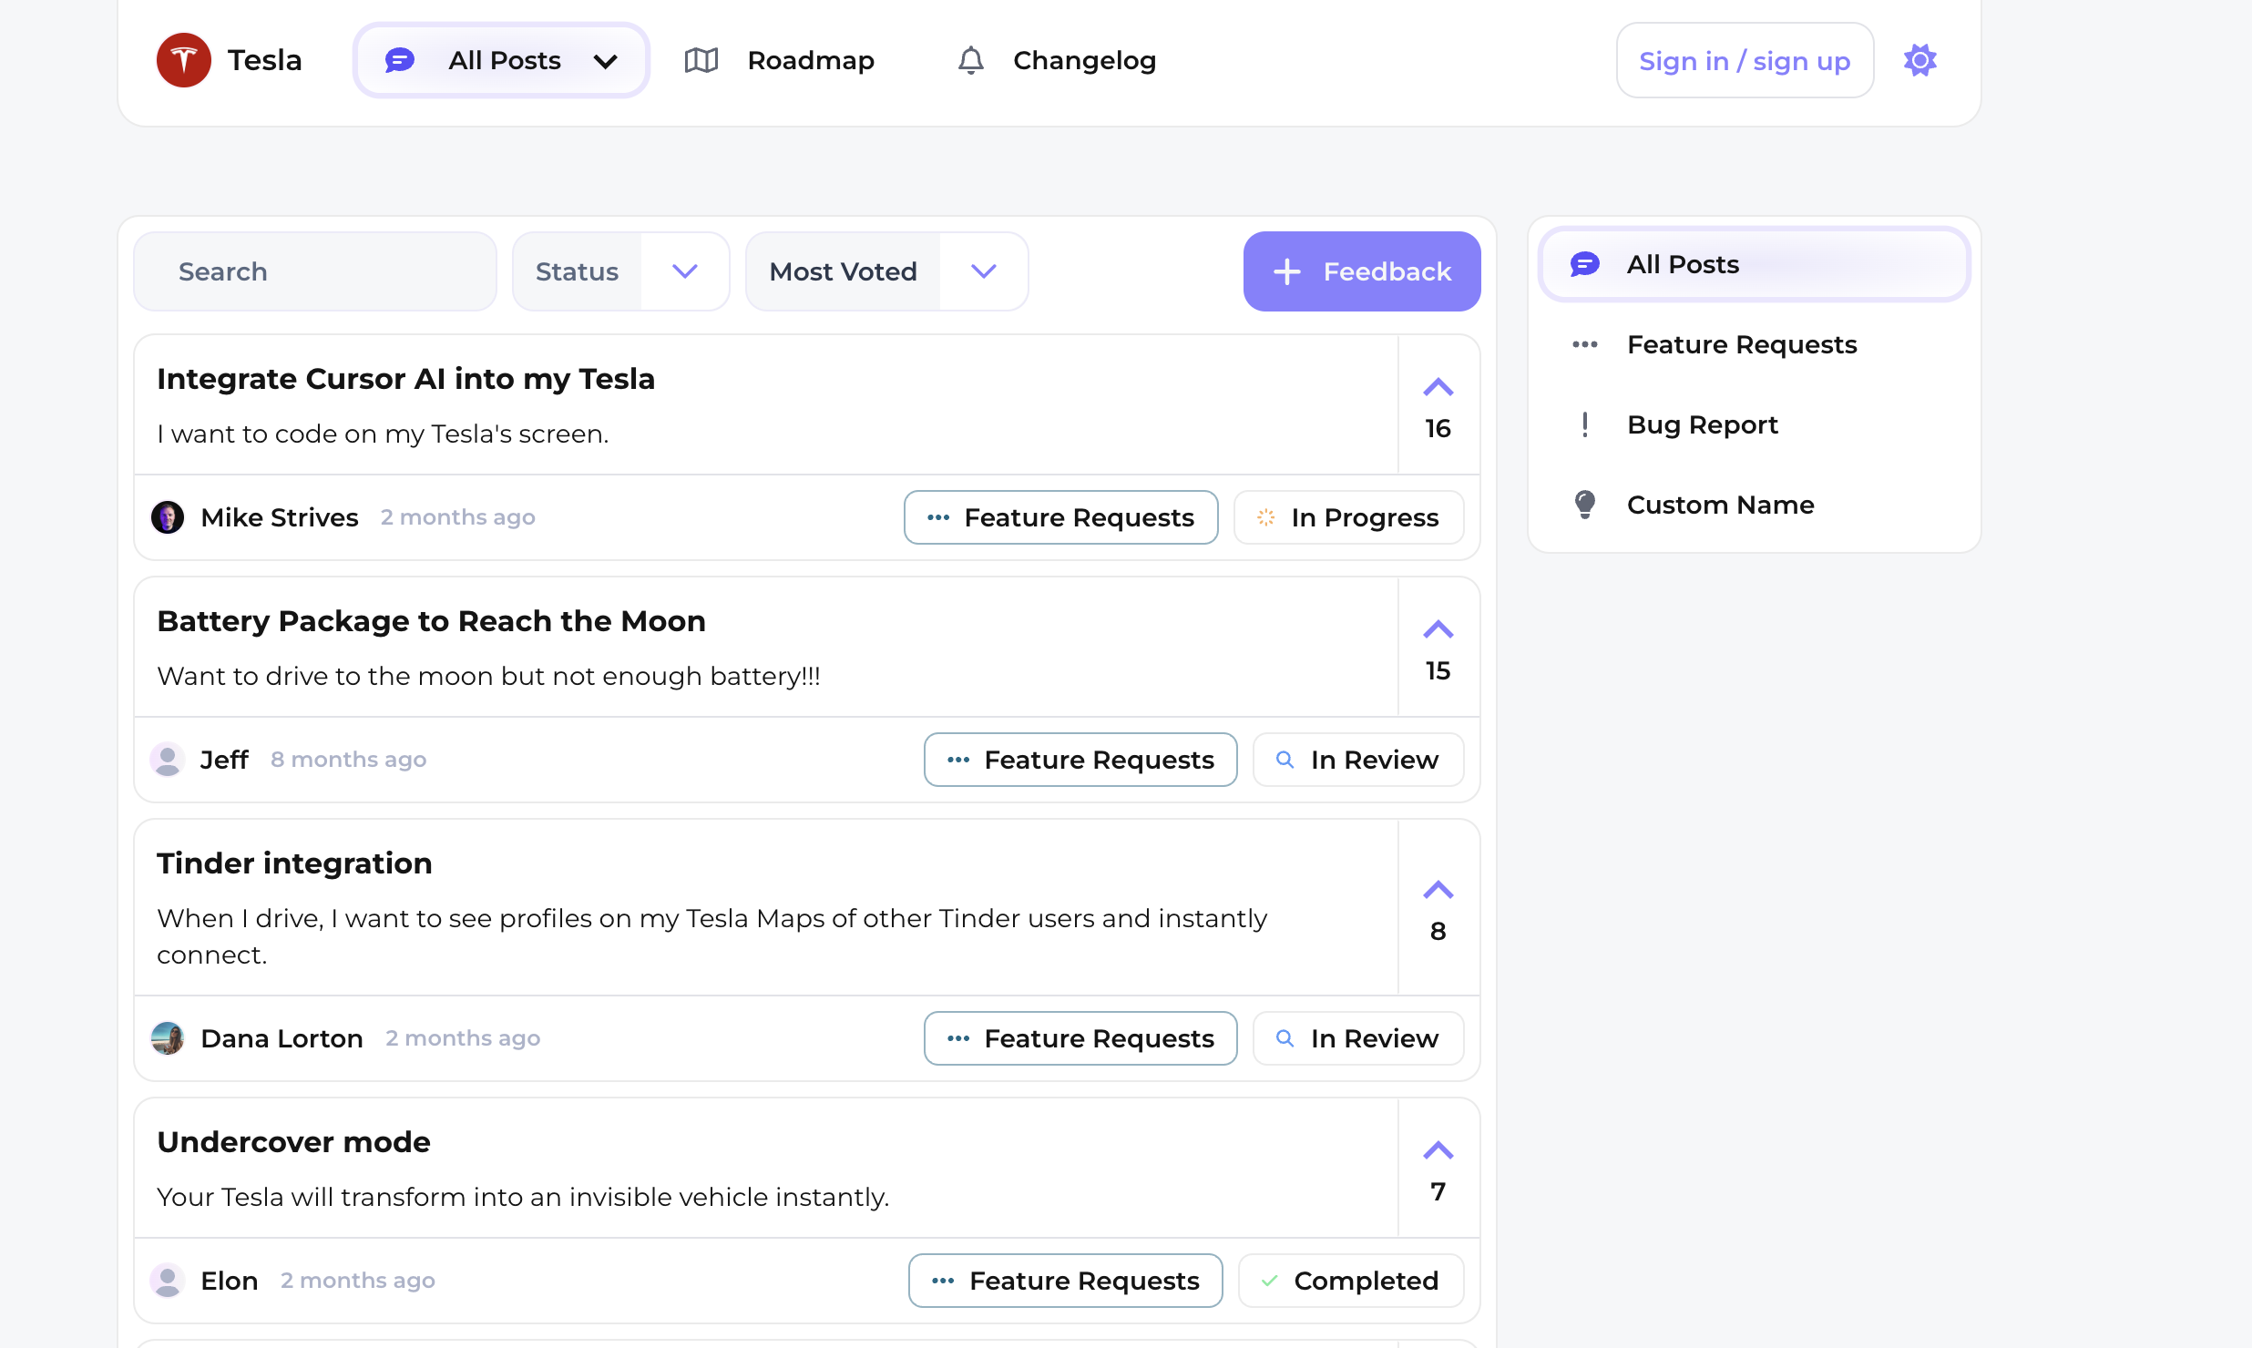This screenshot has width=2252, height=1348.
Task: Upvote the Undercover mode post
Action: 1438,1151
